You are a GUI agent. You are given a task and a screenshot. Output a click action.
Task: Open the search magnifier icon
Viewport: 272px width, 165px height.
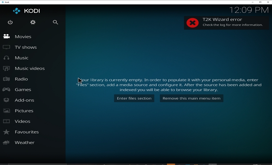point(55,22)
